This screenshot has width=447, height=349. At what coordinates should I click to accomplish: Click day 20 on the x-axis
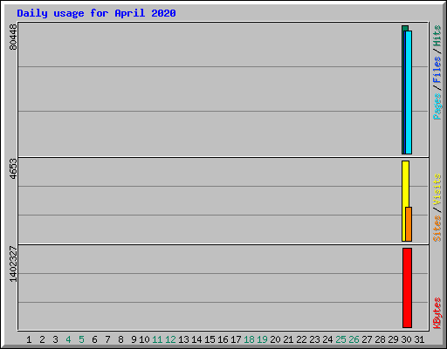click(x=275, y=339)
